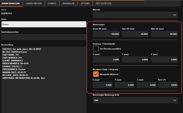Screen dimensions: 183x113
Task: Click the Tiefe [Y] dimension field
Action: click(135, 34)
